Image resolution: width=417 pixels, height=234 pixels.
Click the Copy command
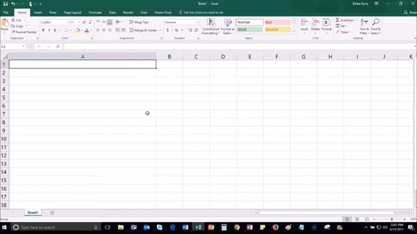tap(18, 26)
